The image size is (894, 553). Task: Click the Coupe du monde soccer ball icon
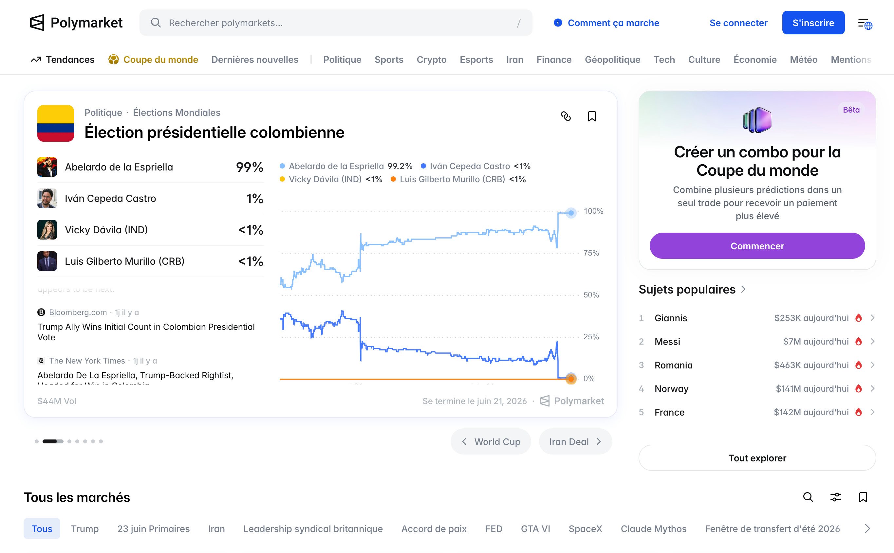coord(113,59)
